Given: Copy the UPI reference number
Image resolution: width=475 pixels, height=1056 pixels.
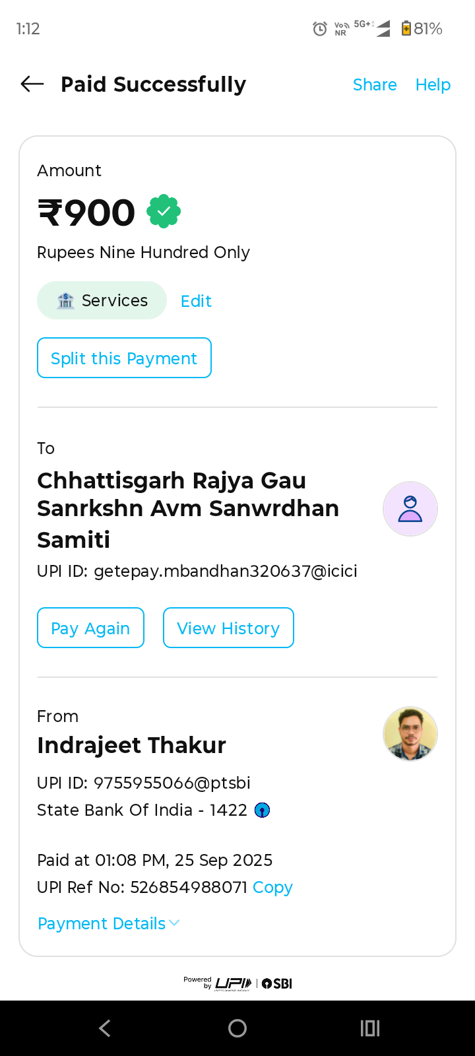Looking at the screenshot, I should point(272,887).
